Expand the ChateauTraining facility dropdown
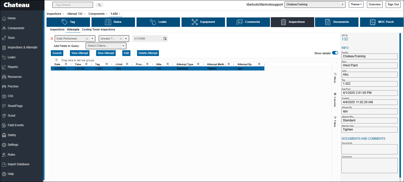 click(x=342, y=5)
